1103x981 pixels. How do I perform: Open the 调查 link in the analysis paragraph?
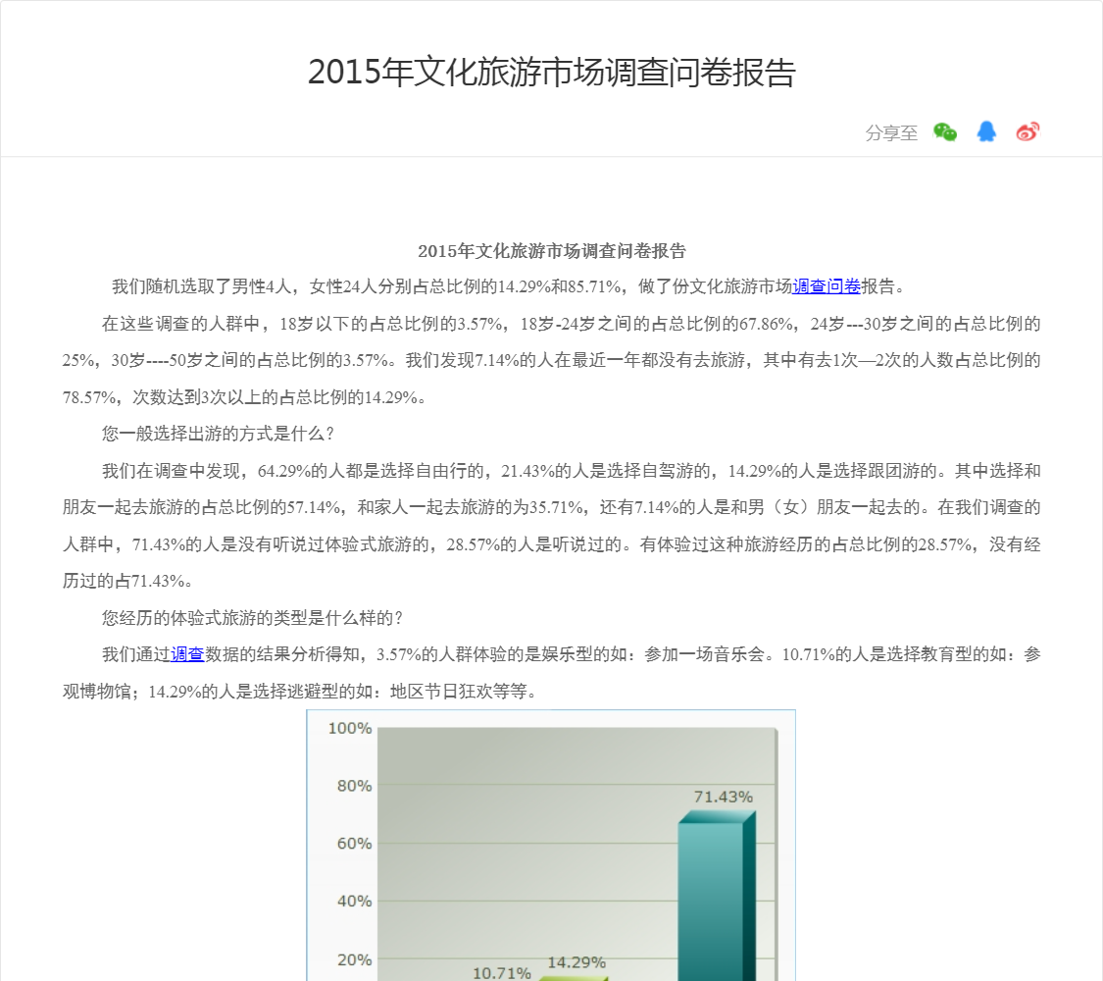187,654
